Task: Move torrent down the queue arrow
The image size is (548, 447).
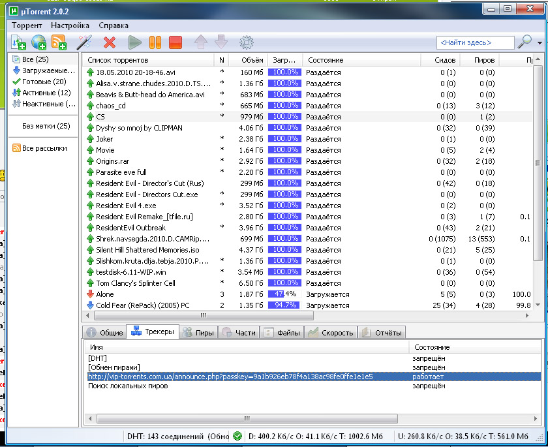Action: click(221, 42)
